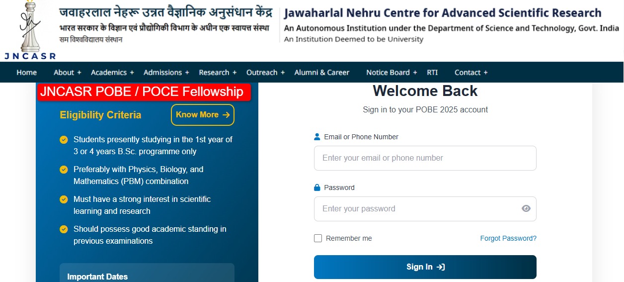Expand the Academics menu
Image resolution: width=624 pixels, height=282 pixels.
112,73
